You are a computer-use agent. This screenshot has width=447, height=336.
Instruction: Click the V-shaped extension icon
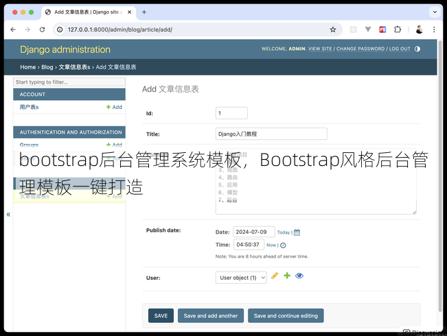point(368,29)
